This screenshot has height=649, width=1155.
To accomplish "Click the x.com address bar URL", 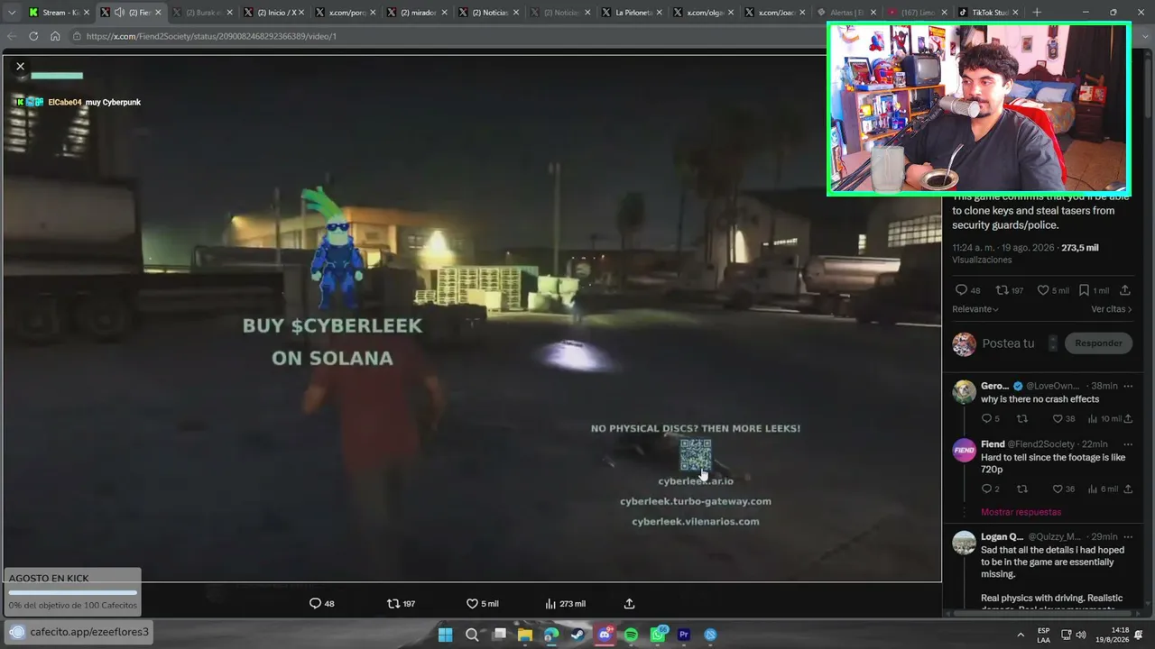I will click(x=211, y=36).
